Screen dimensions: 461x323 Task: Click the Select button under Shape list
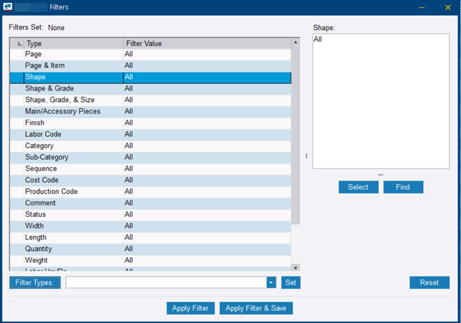(x=358, y=187)
